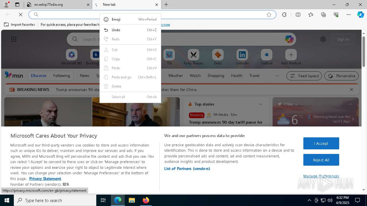Open Browser essentials heart icon
The height and width of the screenshot is (206, 367).
pyautogui.click(x=336, y=15)
